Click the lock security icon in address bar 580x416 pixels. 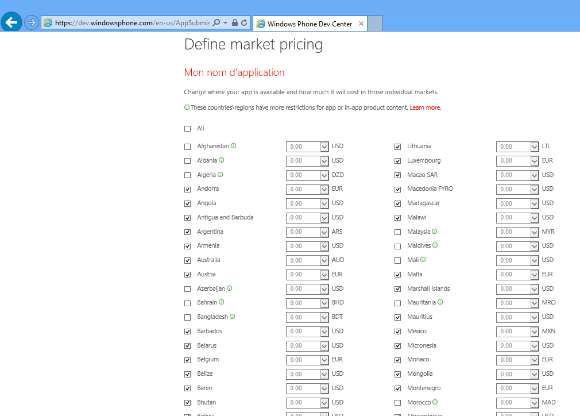coord(235,23)
